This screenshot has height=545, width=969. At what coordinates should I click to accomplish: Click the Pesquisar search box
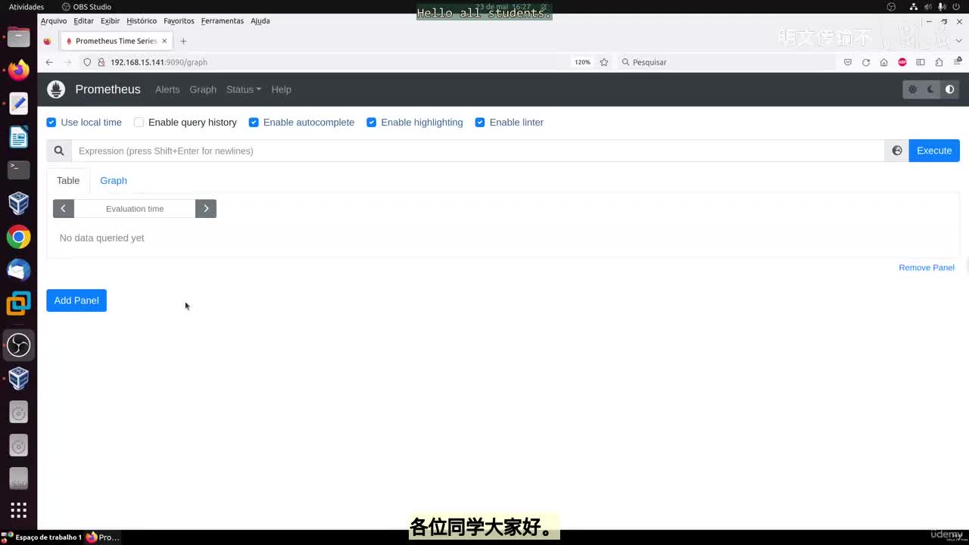(726, 62)
